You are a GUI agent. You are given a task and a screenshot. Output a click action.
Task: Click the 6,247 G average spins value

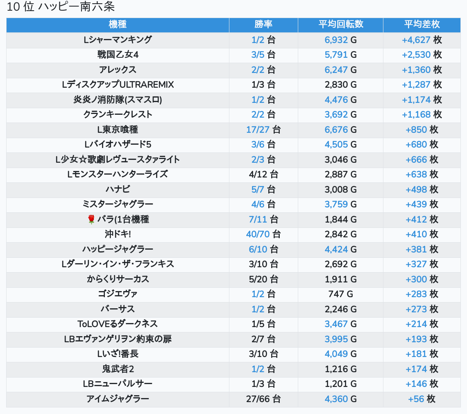(x=340, y=70)
